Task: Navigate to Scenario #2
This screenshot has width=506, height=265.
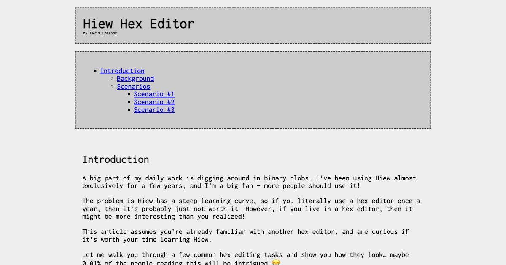Action: click(x=154, y=102)
